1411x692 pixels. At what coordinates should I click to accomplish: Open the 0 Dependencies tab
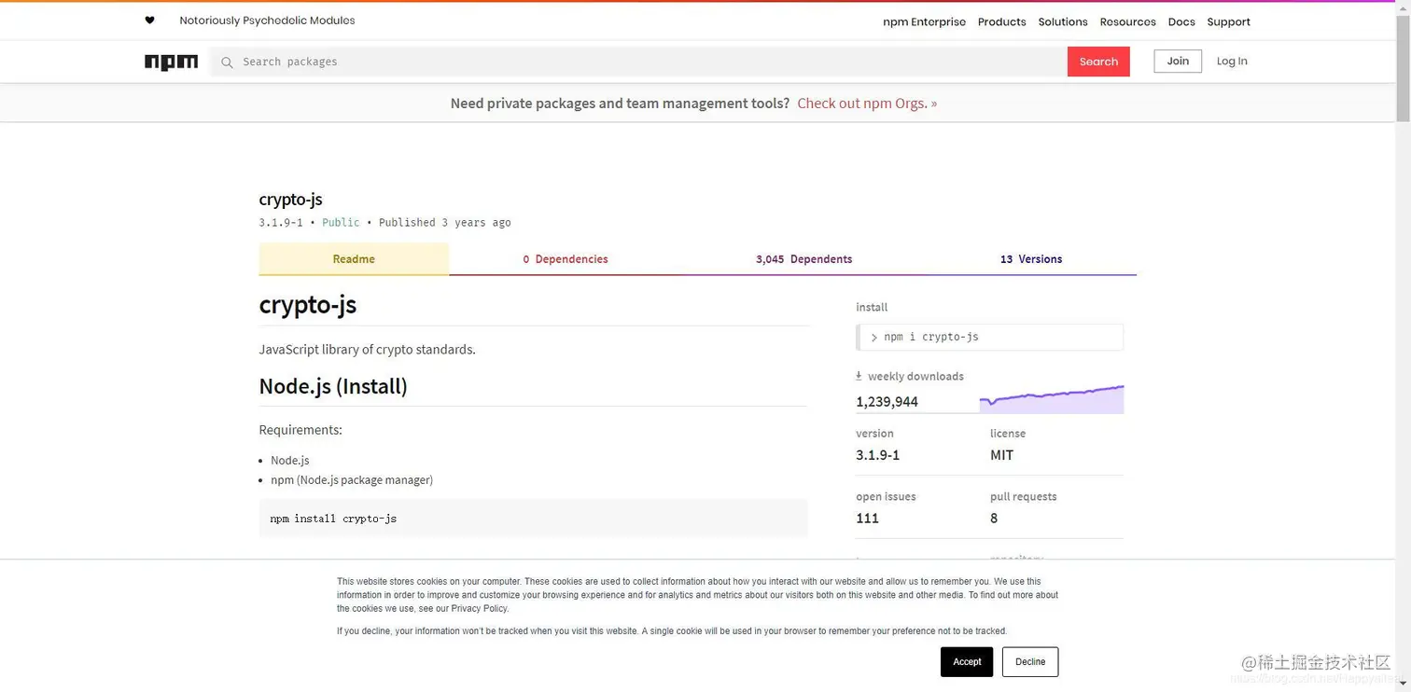pyautogui.click(x=564, y=258)
